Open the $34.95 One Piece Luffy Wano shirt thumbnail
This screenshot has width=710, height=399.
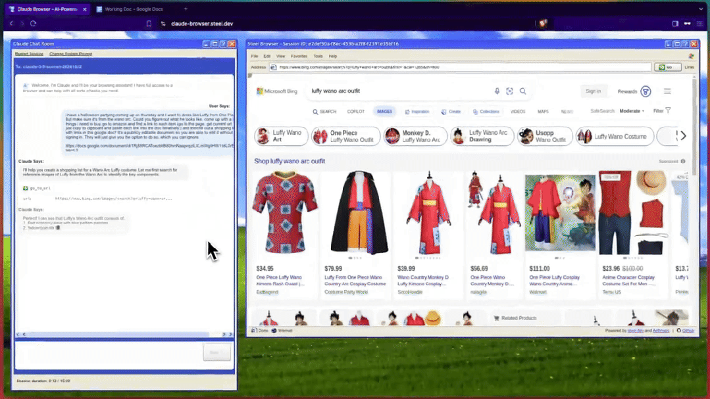pyautogui.click(x=285, y=213)
